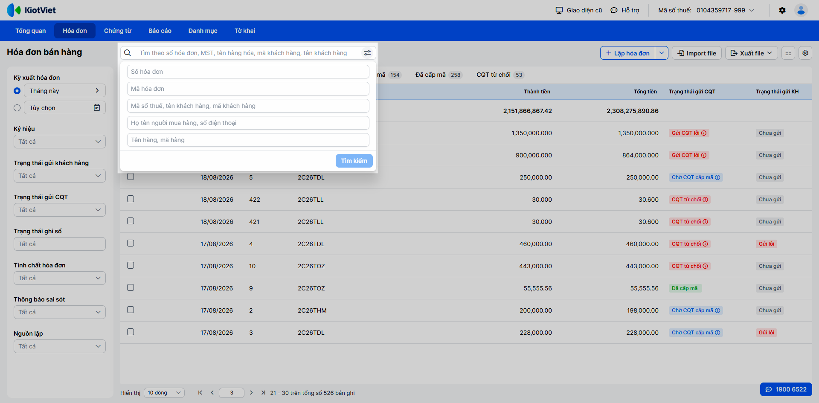Tick checkbox for invoice number 9

point(131,287)
